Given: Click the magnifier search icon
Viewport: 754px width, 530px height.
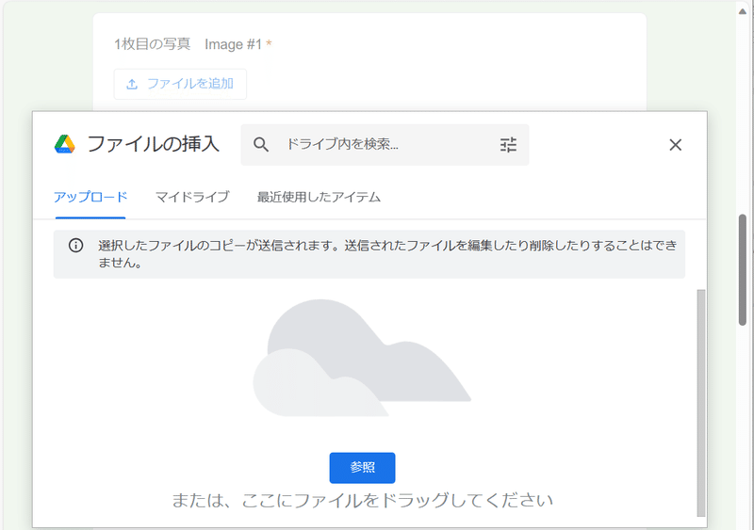Looking at the screenshot, I should click(x=261, y=145).
